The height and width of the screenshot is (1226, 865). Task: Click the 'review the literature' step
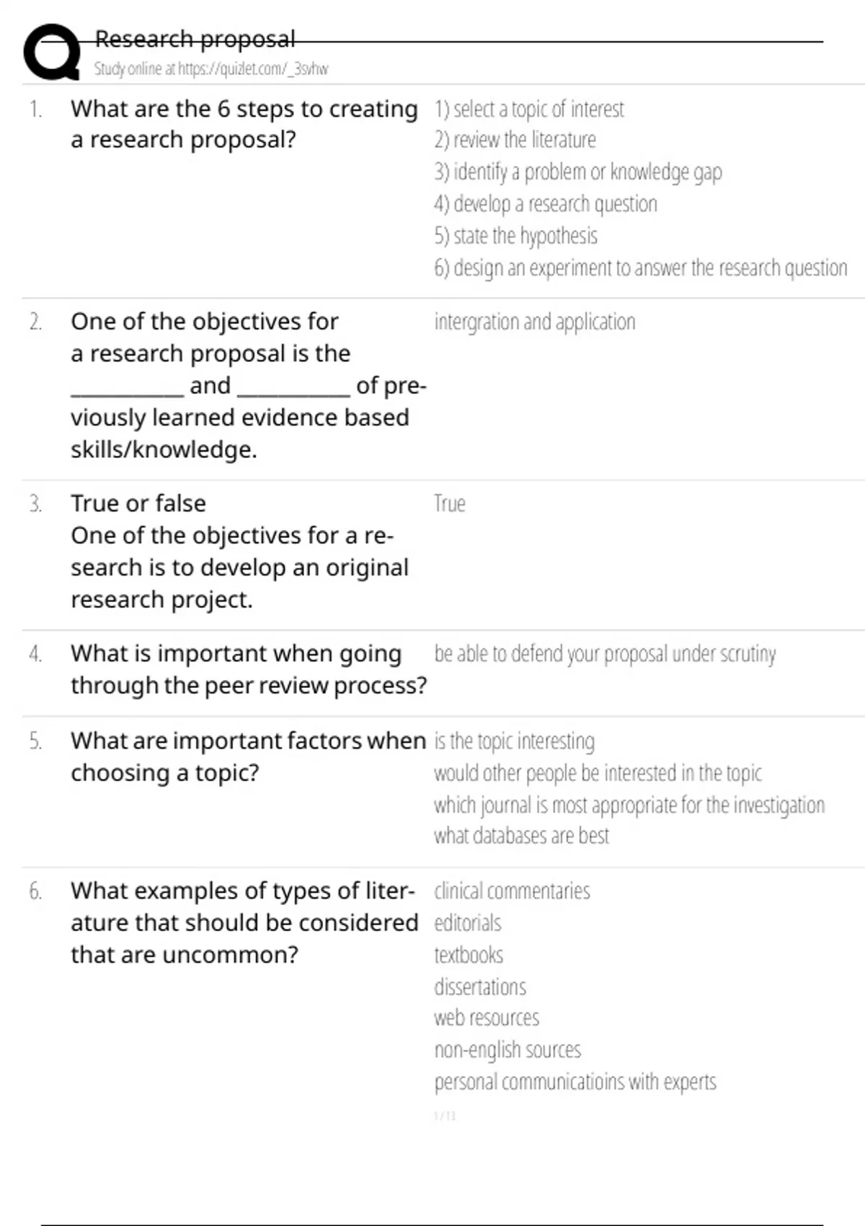click(515, 140)
